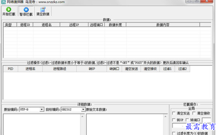
Task: Toggle the global 转端口 checkbox
Action: (x=187, y=120)
